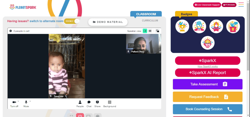Change the video Background

click(110, 104)
